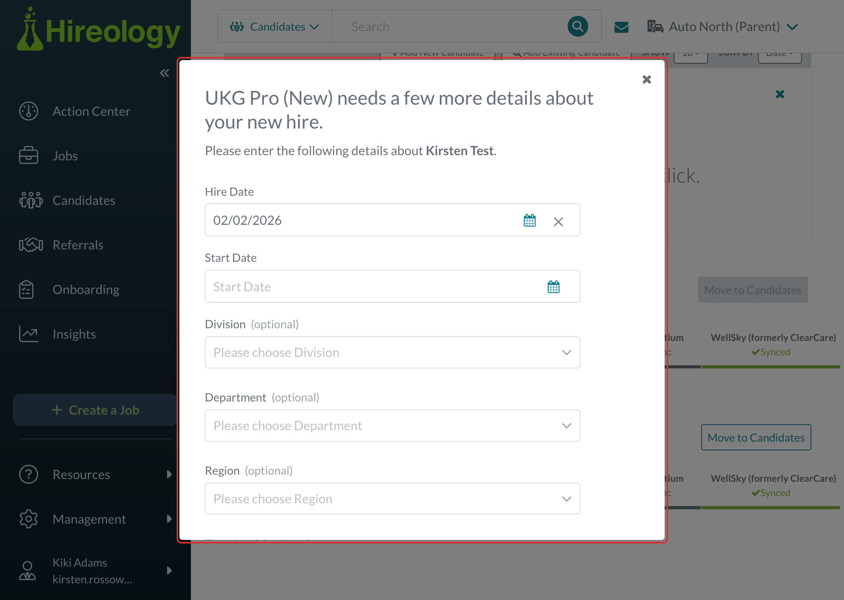
Task: Collapse the sidebar with double chevron
Action: point(164,73)
